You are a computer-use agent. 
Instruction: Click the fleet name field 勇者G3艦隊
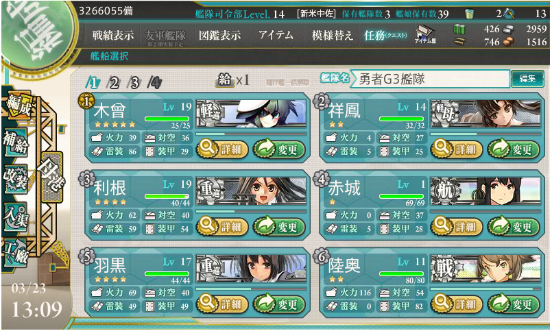430,79
